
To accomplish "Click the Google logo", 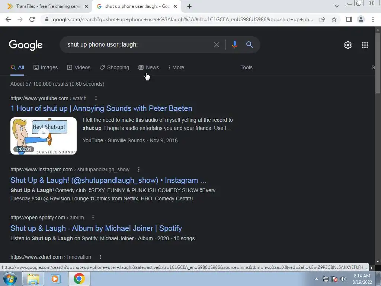I will (26, 45).
